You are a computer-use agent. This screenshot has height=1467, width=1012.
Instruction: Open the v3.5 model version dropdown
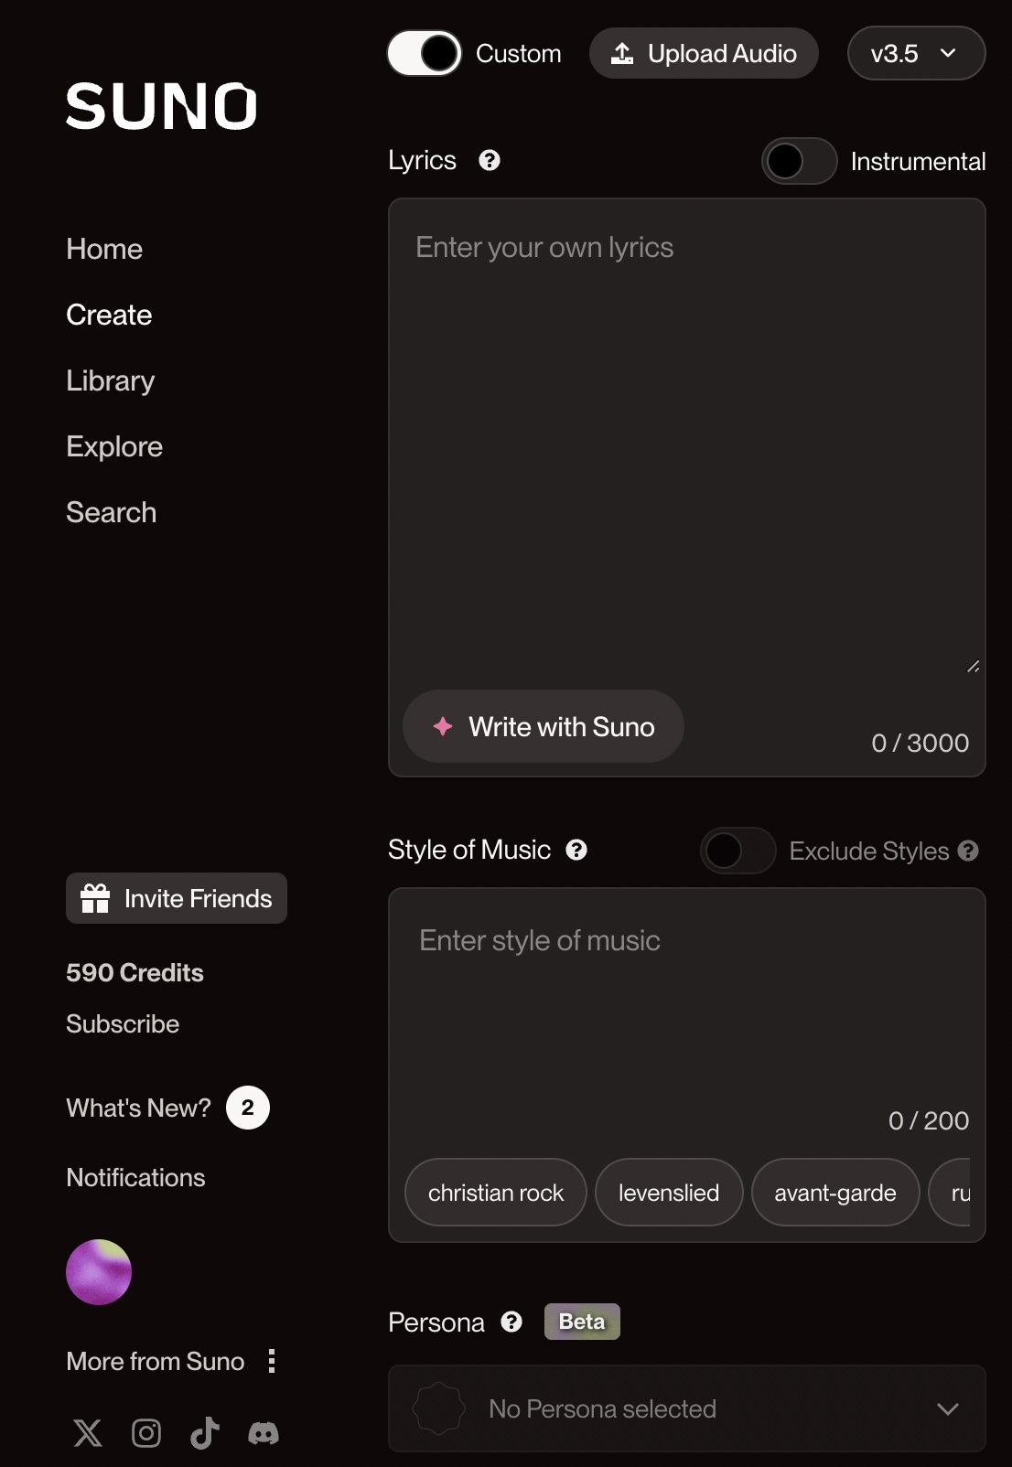coord(916,54)
